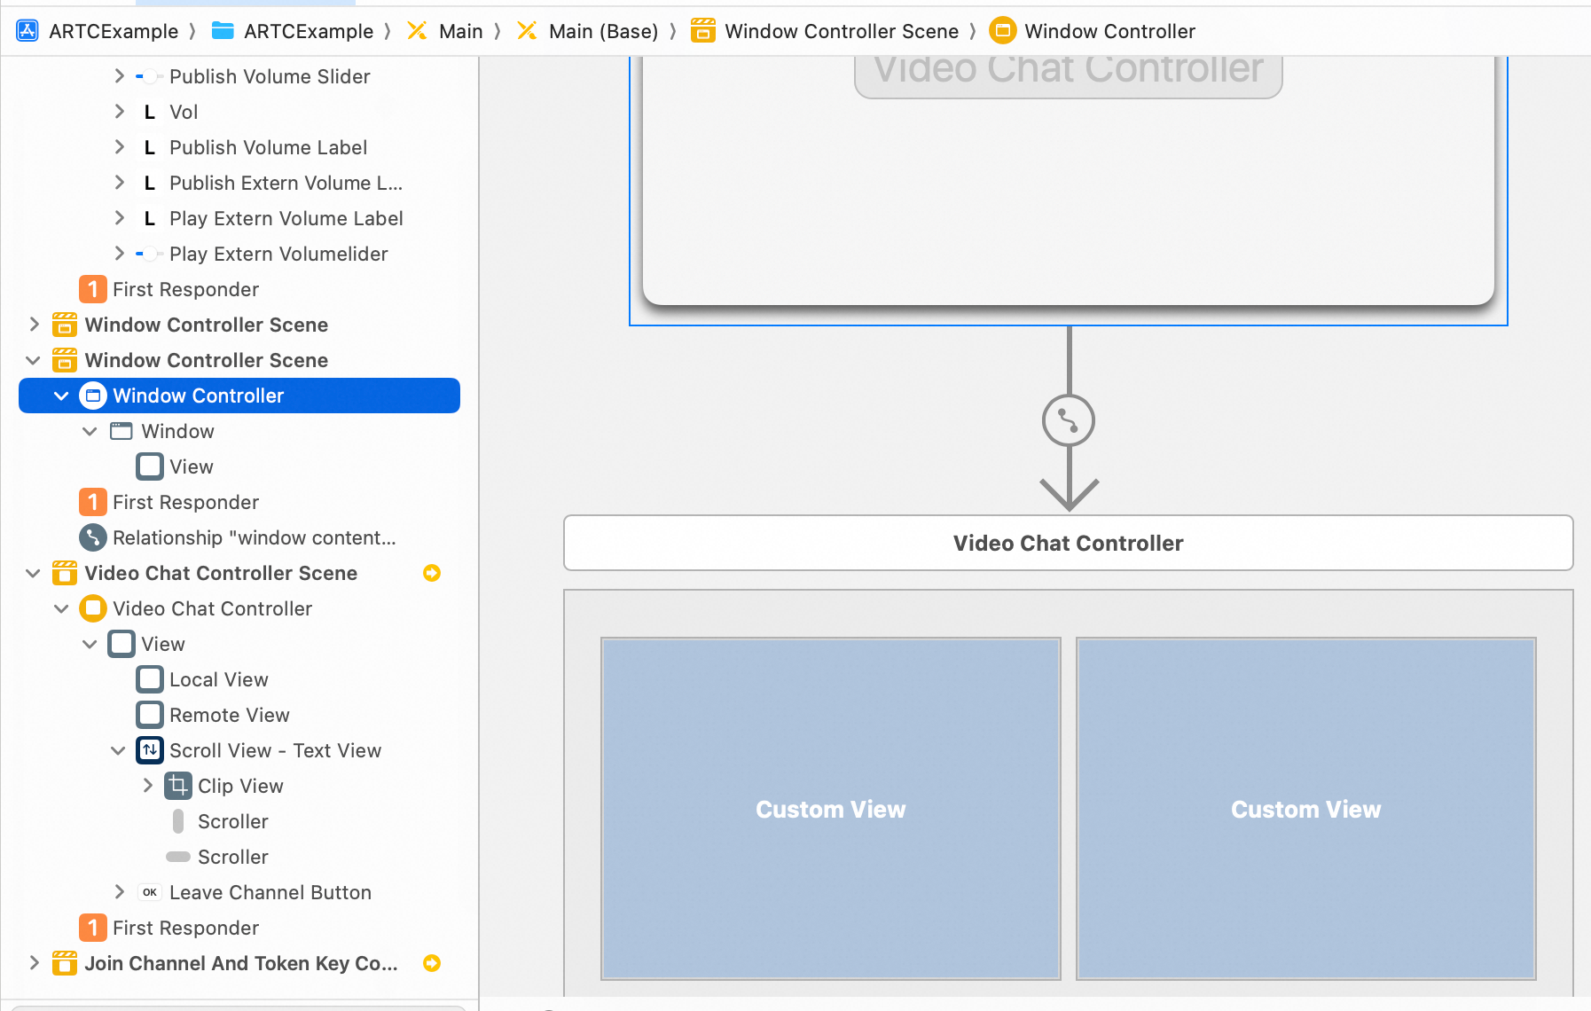Expand the Clip View disclosure arrow
Viewport: 1591px width, 1011px height.
pos(147,786)
